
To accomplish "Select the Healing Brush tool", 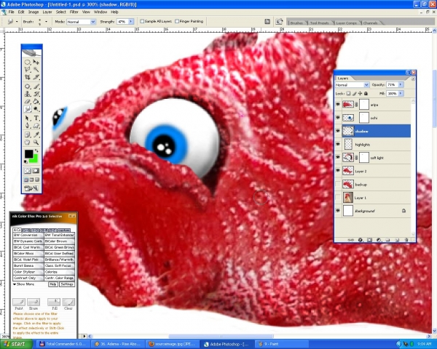I will (28, 87).
